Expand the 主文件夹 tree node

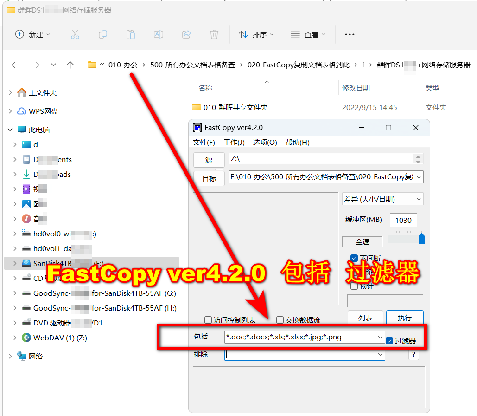pyautogui.click(x=10, y=92)
